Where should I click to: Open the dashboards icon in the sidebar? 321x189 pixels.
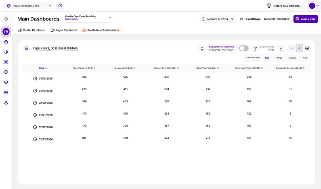coord(6,31)
